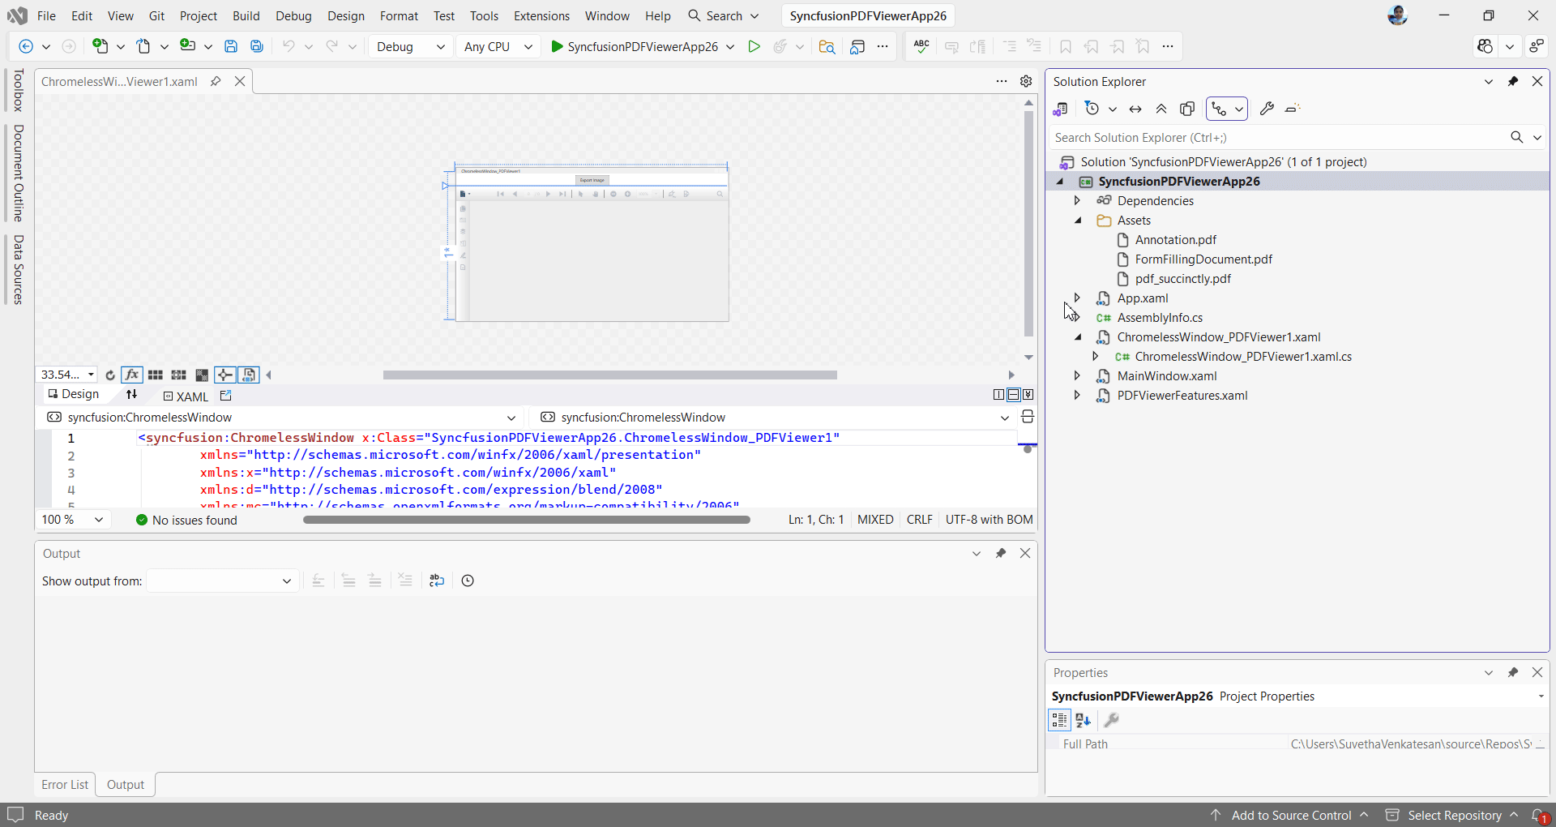Pin the Solution Explorer panel

(1514, 81)
